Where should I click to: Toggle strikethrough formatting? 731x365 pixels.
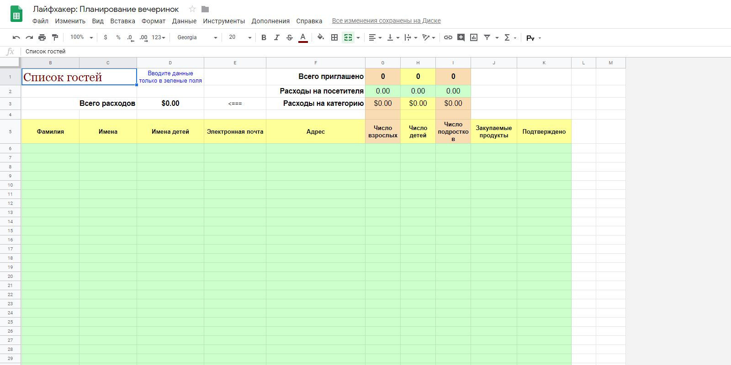[289, 37]
